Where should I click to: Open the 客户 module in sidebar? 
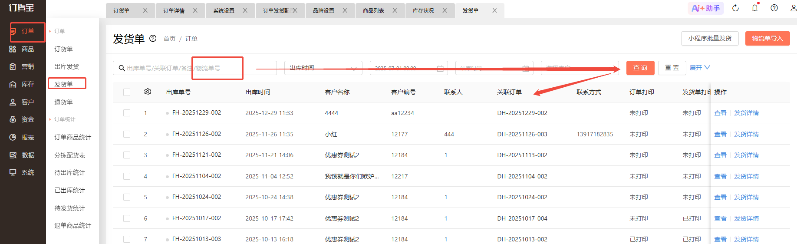point(22,102)
